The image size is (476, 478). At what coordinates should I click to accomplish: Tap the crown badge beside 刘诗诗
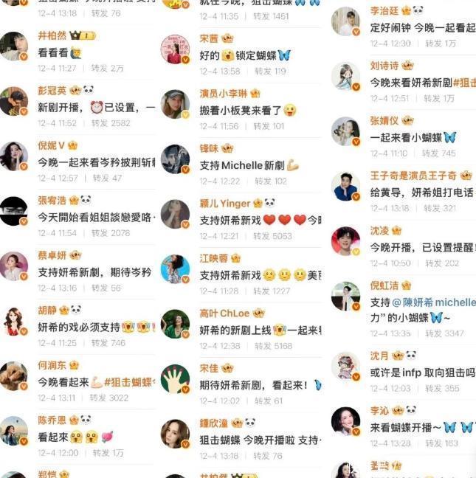pyautogui.click(x=407, y=66)
